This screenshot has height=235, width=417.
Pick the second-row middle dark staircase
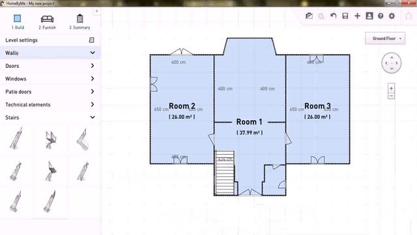[x=51, y=170]
